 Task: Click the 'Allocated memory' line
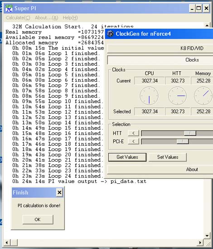click(55, 43)
